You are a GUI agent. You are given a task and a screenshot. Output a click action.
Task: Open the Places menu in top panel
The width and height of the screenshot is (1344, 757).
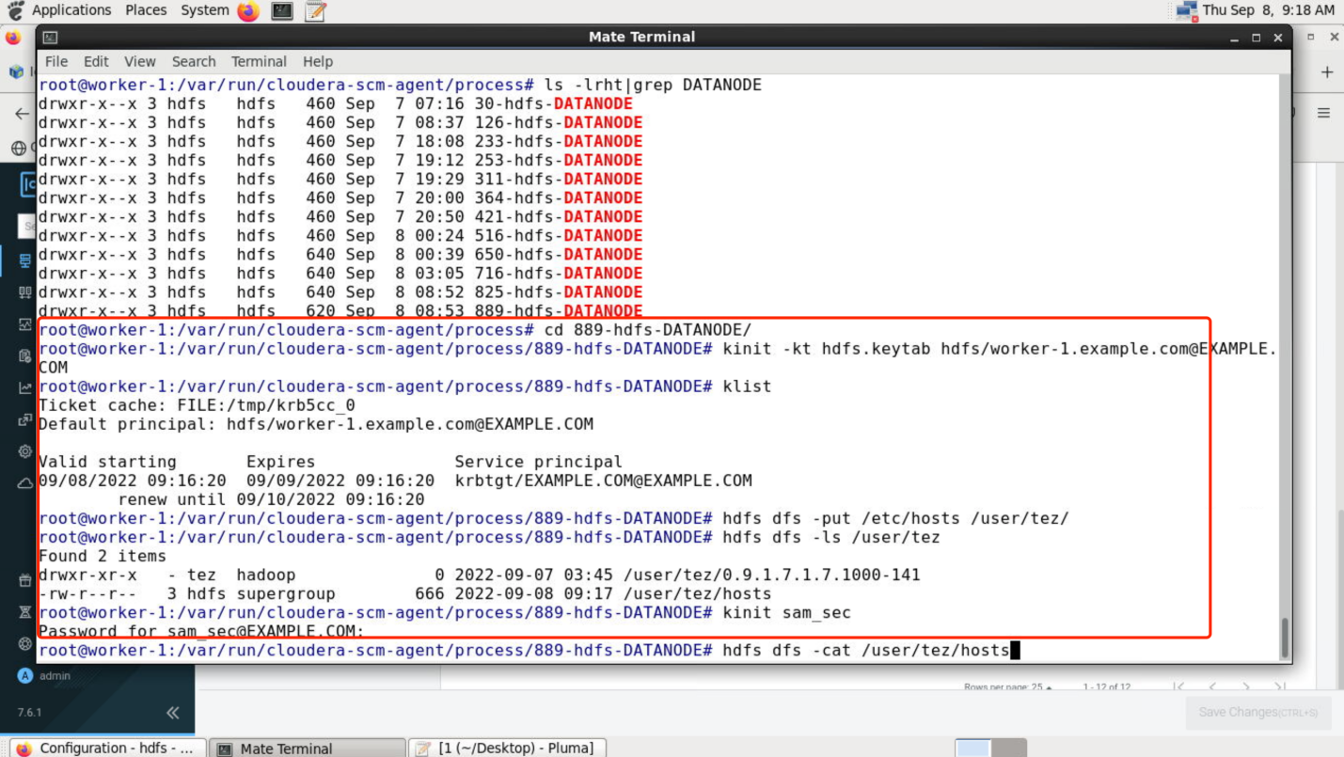146,10
